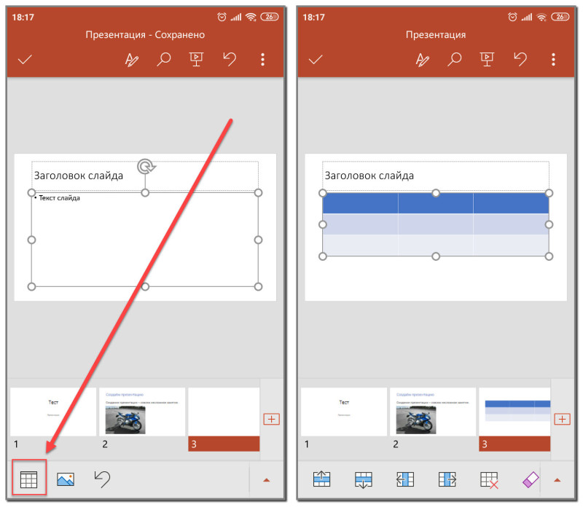
Task: Expand bottom toolbar arrow in left phone
Action: point(266,480)
